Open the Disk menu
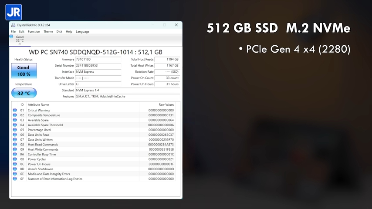 (59, 31)
